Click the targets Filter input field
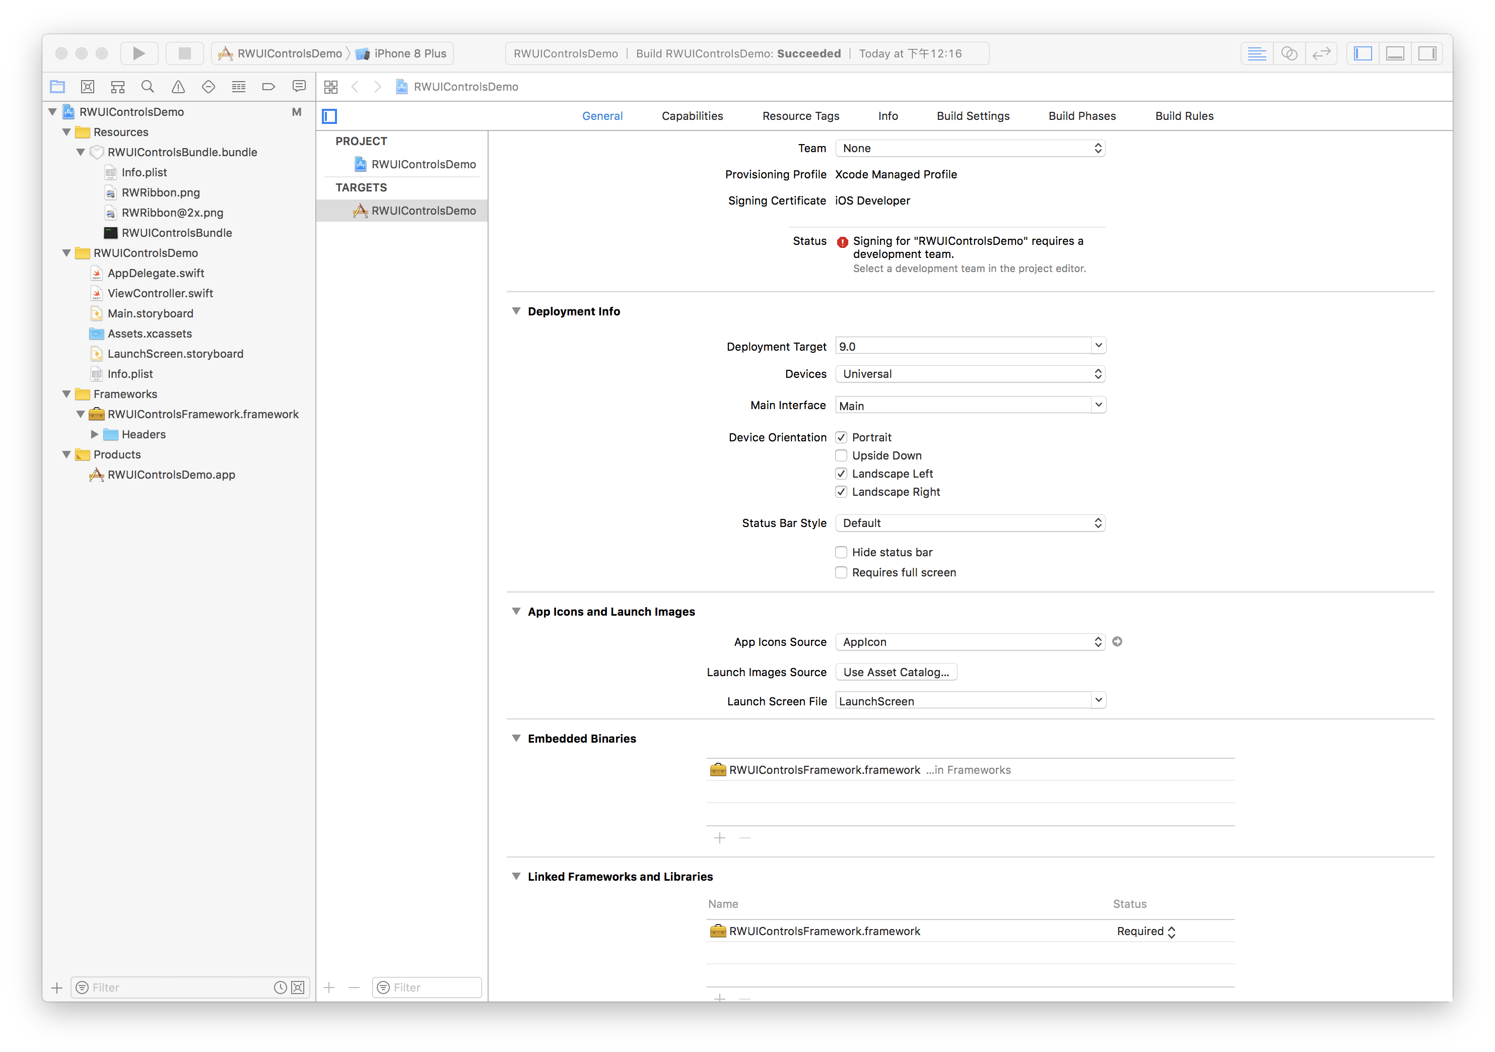This screenshot has height=1052, width=1495. [433, 988]
